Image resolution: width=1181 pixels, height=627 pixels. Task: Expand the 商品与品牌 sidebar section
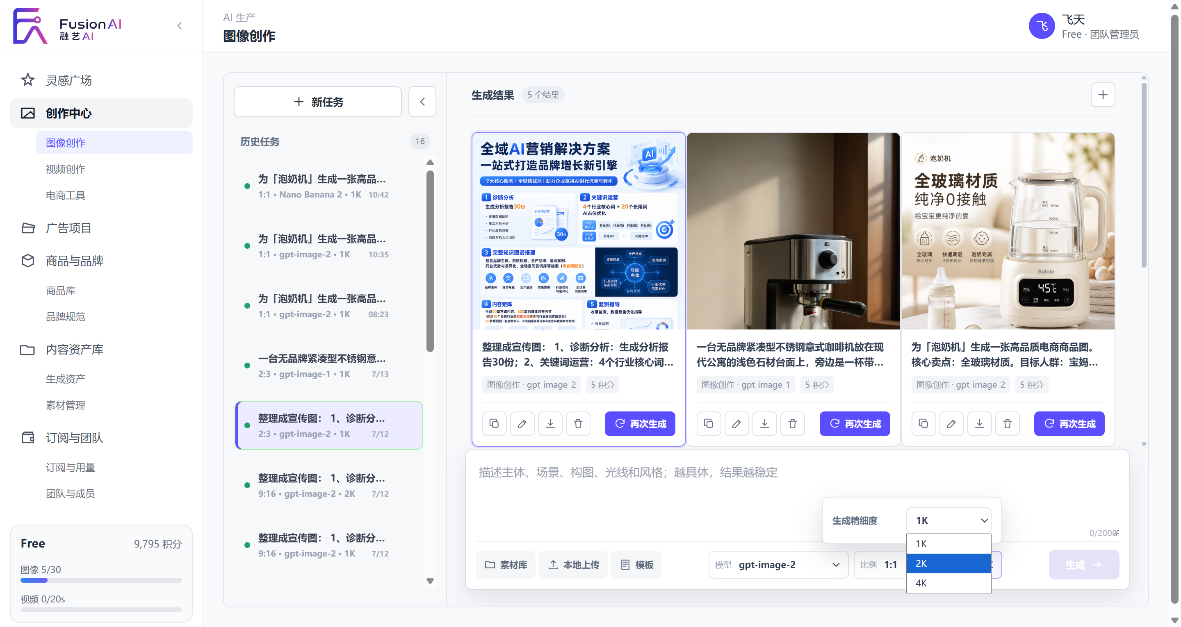coord(101,261)
